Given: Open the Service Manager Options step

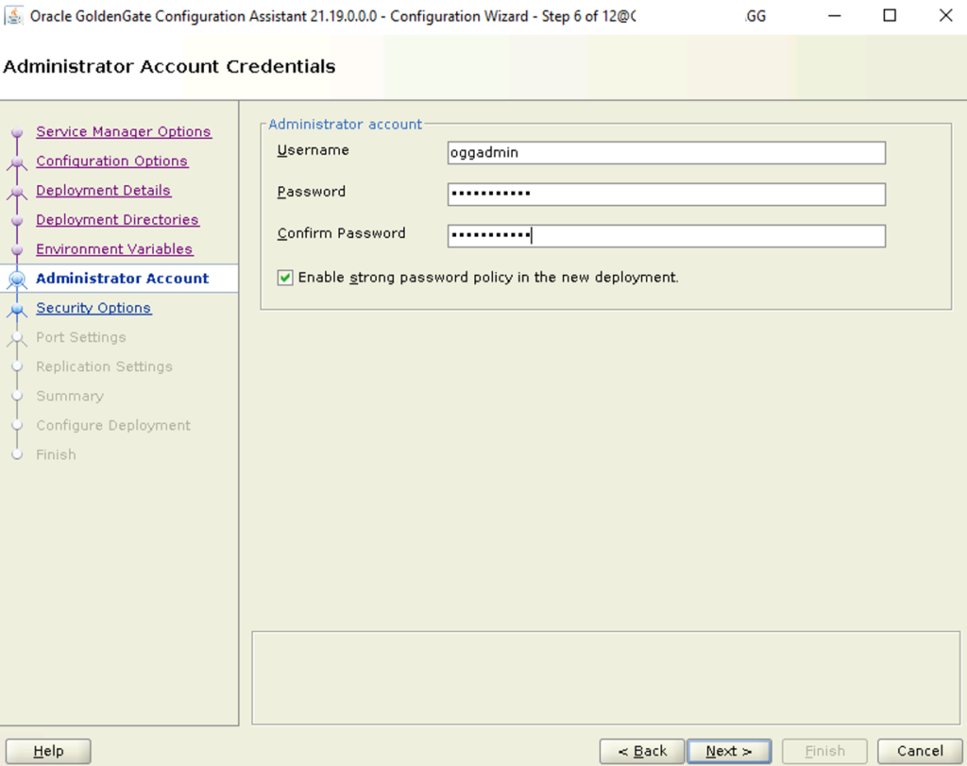Looking at the screenshot, I should pos(124,131).
